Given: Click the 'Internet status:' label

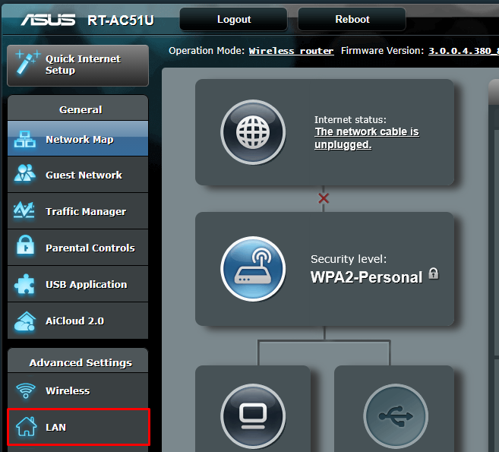Looking at the screenshot, I should point(350,120).
